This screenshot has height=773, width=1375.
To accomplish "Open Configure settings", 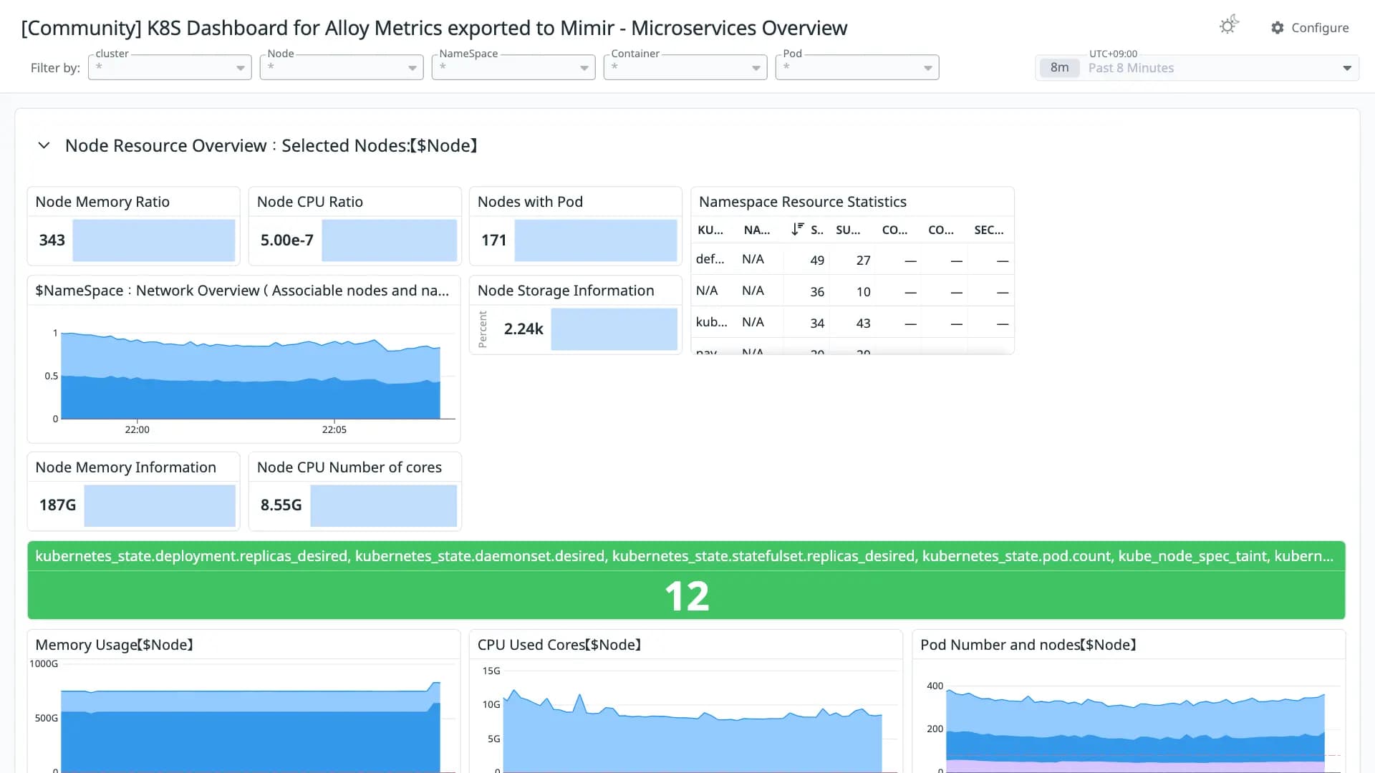I will [x=1310, y=28].
